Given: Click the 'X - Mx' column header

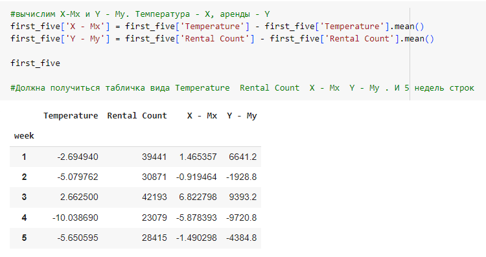Looking at the screenshot, I should pos(202,115).
